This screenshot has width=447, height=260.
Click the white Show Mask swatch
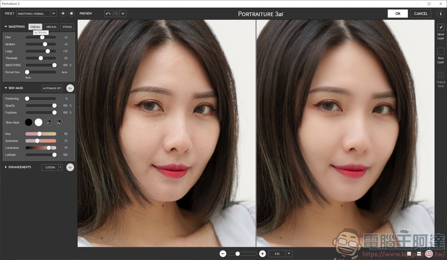38,122
